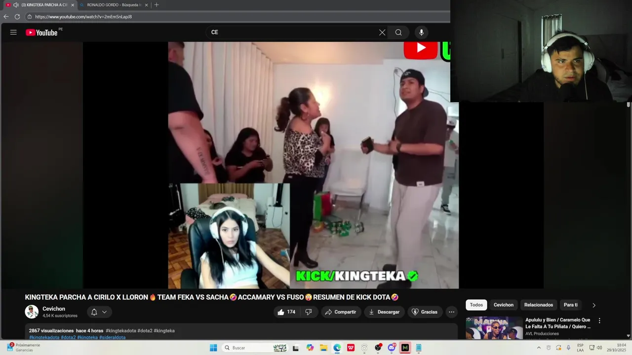The image size is (632, 355).
Task: Open Task View on taskbar
Action: click(296, 348)
